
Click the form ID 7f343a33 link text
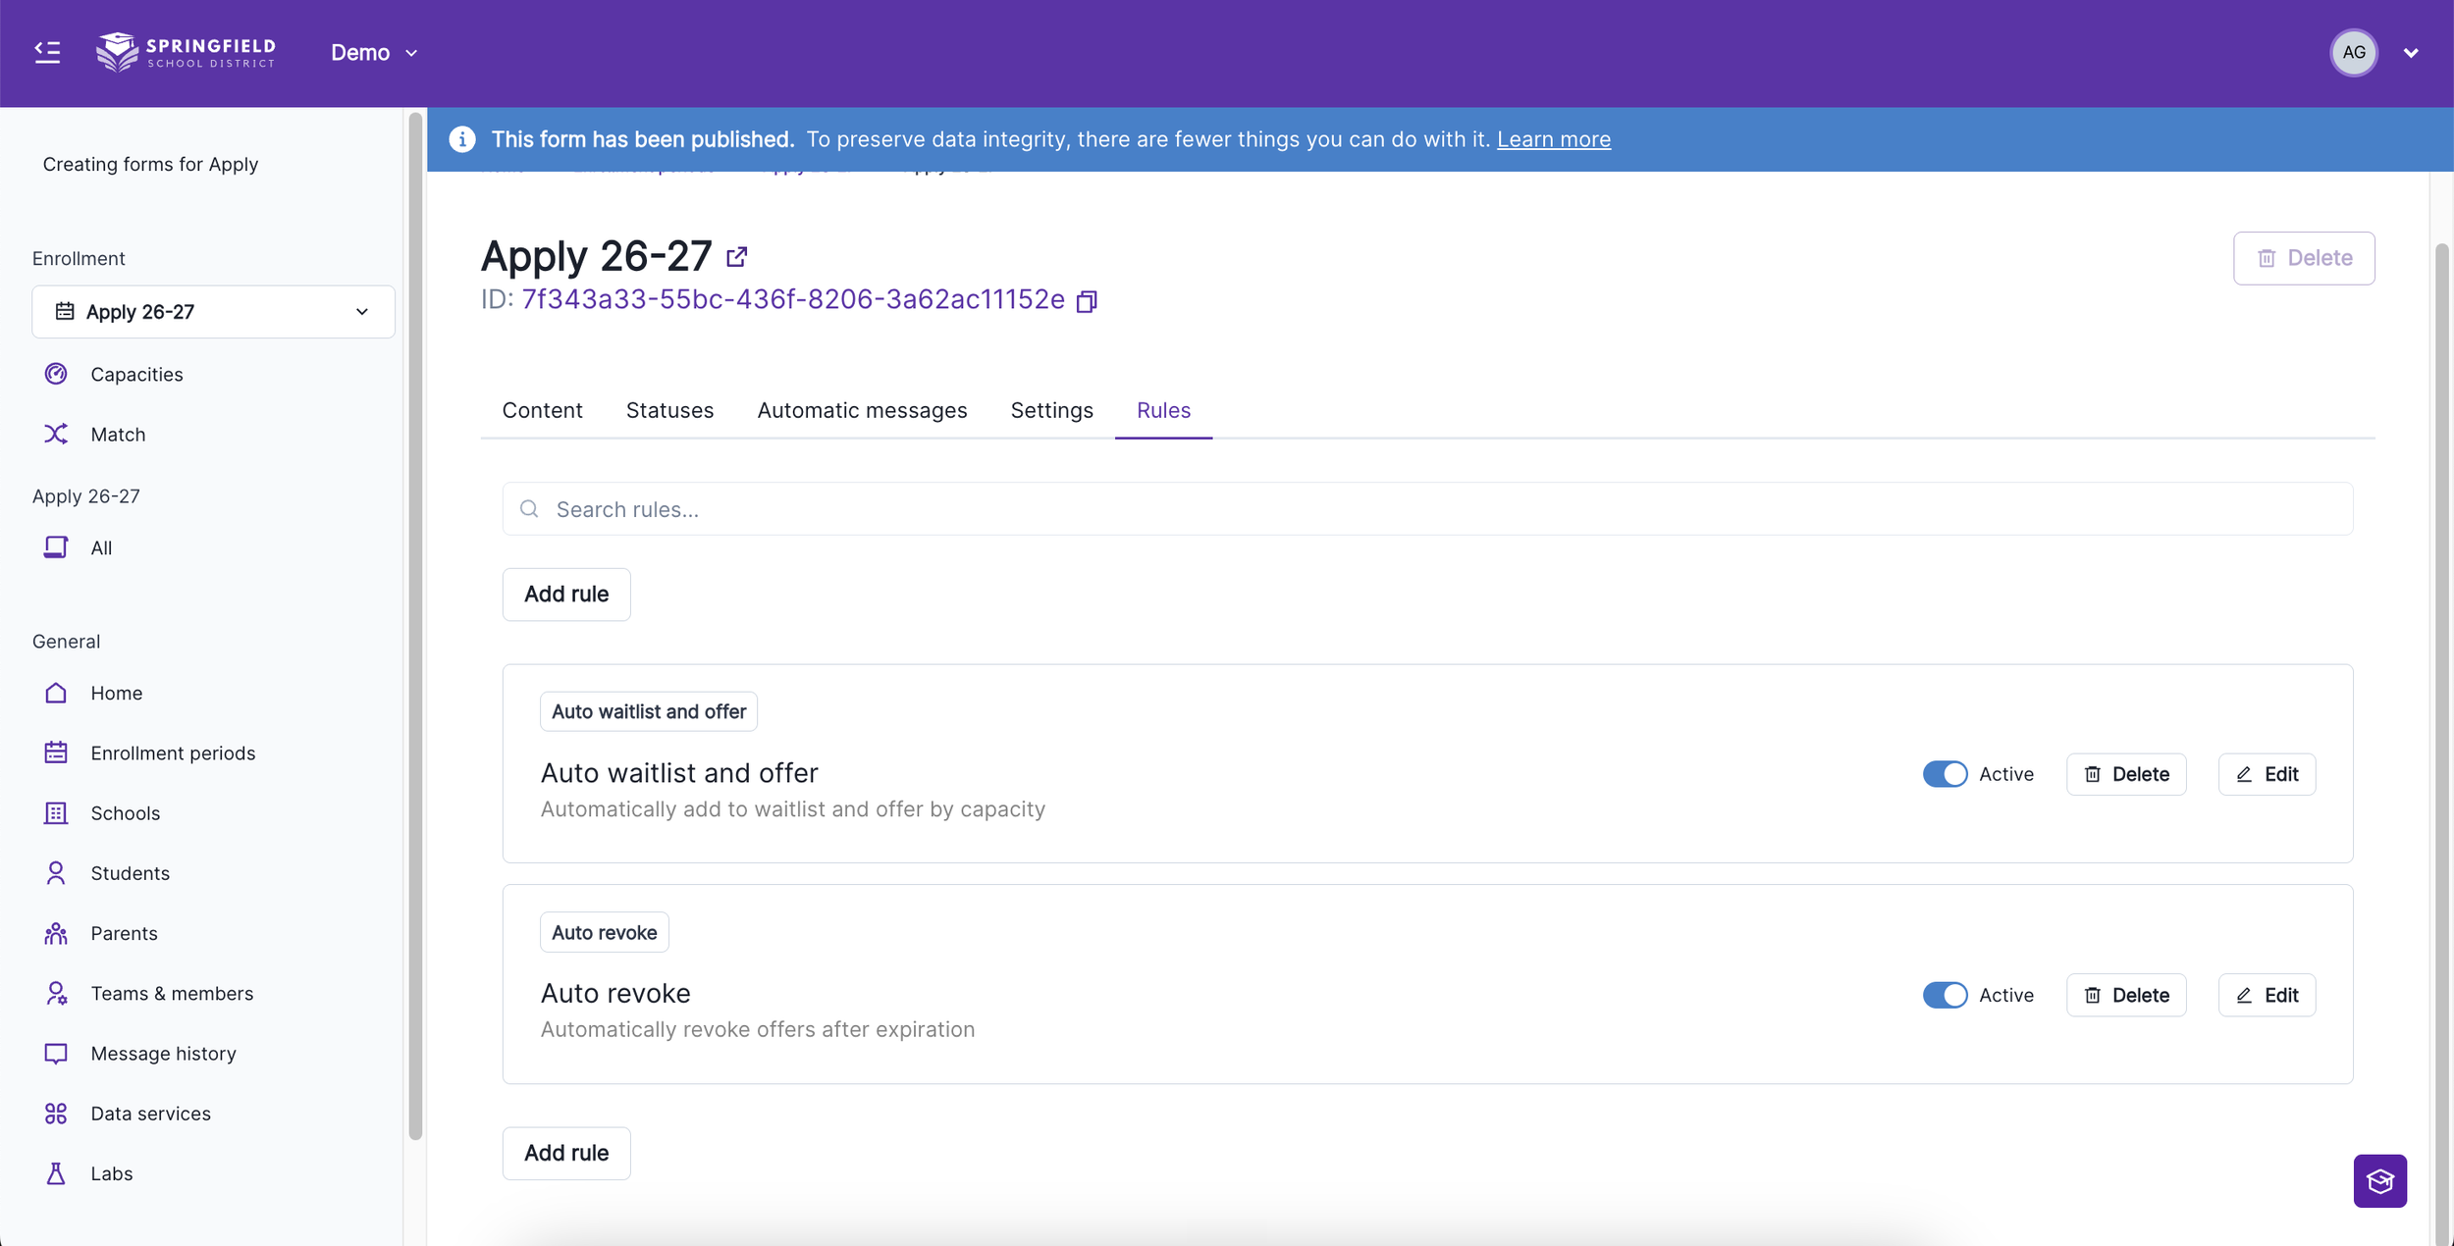(x=792, y=299)
